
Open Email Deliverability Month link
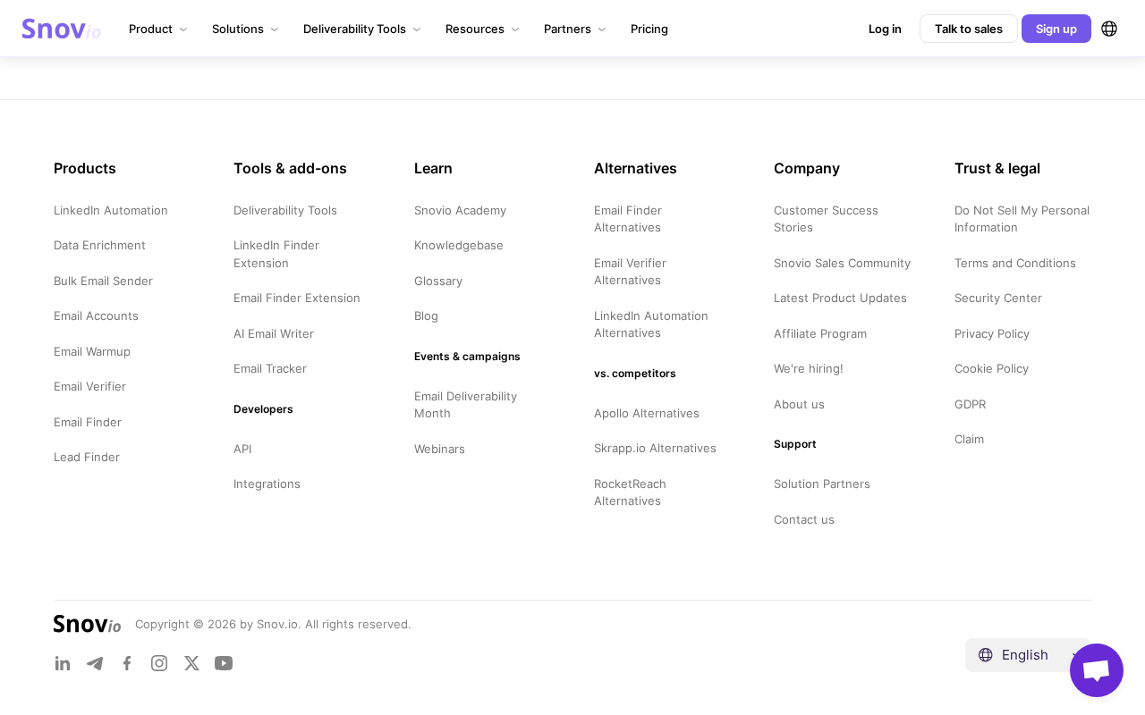tap(465, 404)
